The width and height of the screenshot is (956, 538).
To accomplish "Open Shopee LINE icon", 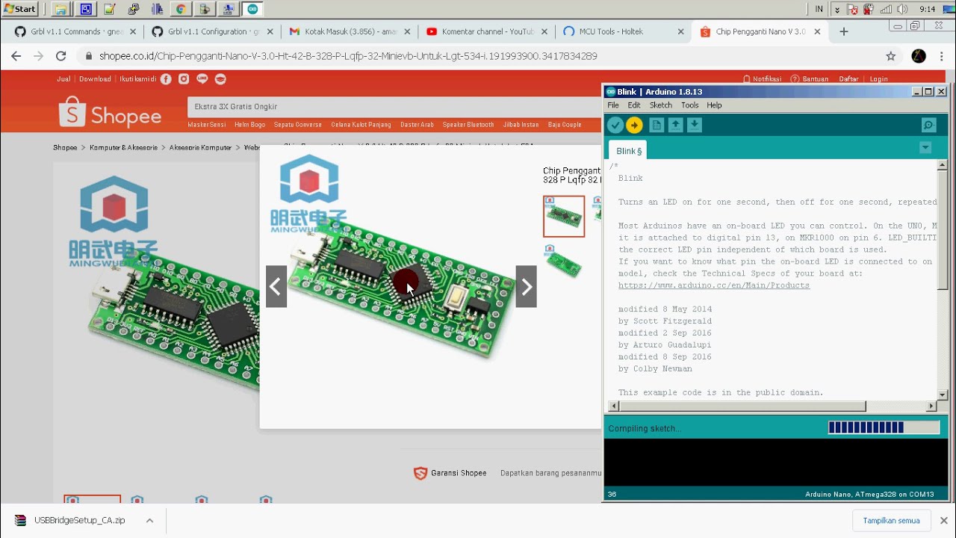I will point(202,79).
